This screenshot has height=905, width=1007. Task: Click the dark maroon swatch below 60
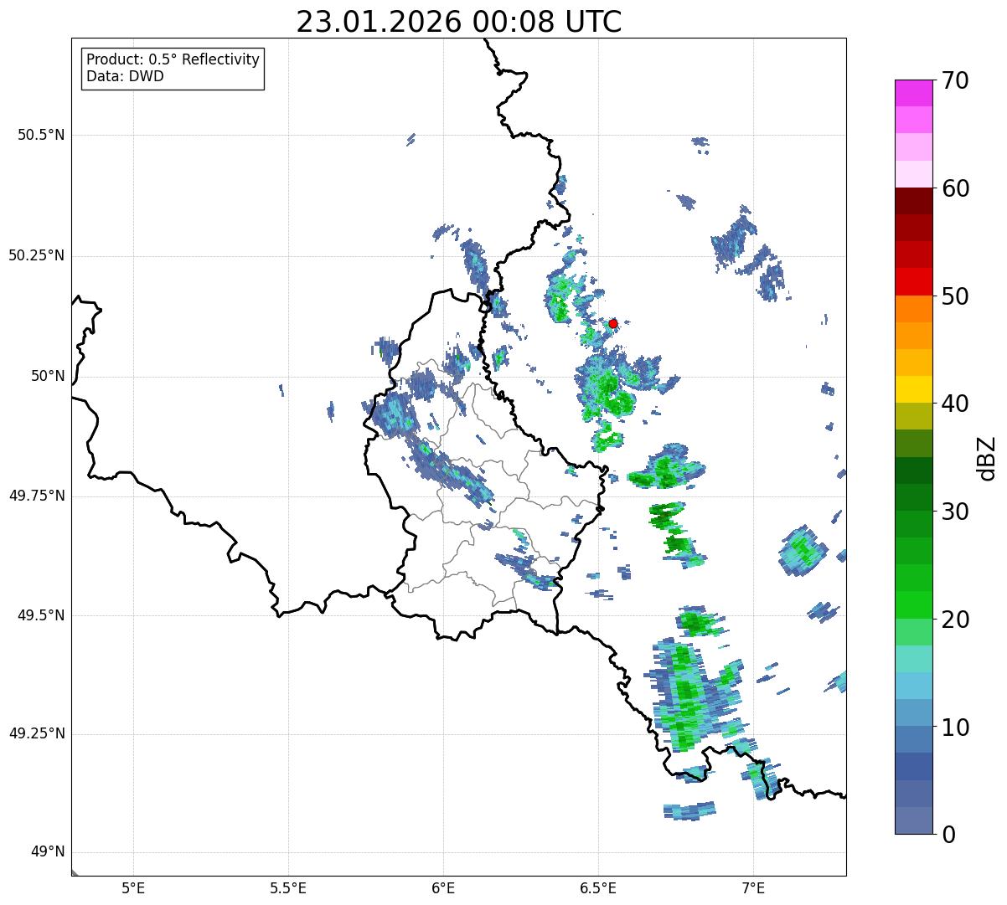click(914, 201)
